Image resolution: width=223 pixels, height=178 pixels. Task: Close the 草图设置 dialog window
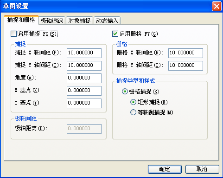point(217,7)
